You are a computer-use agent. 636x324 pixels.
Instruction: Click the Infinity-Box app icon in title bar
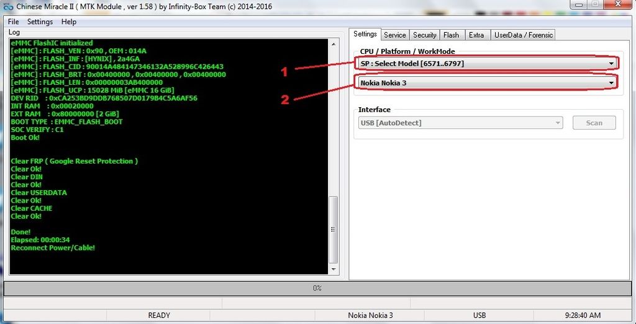pos(8,6)
